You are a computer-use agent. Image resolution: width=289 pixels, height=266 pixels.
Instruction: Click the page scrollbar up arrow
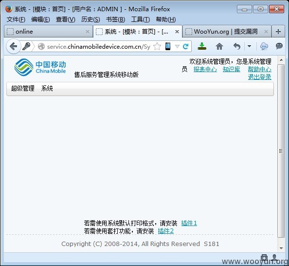click(x=281, y=60)
